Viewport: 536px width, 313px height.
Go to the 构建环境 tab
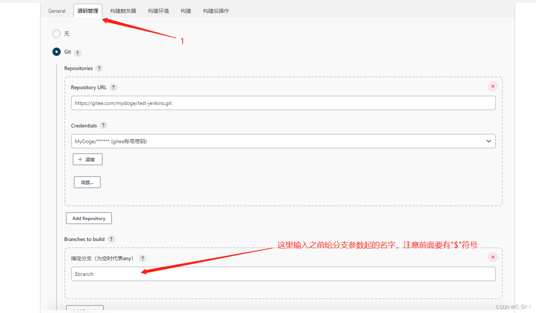[x=158, y=11]
